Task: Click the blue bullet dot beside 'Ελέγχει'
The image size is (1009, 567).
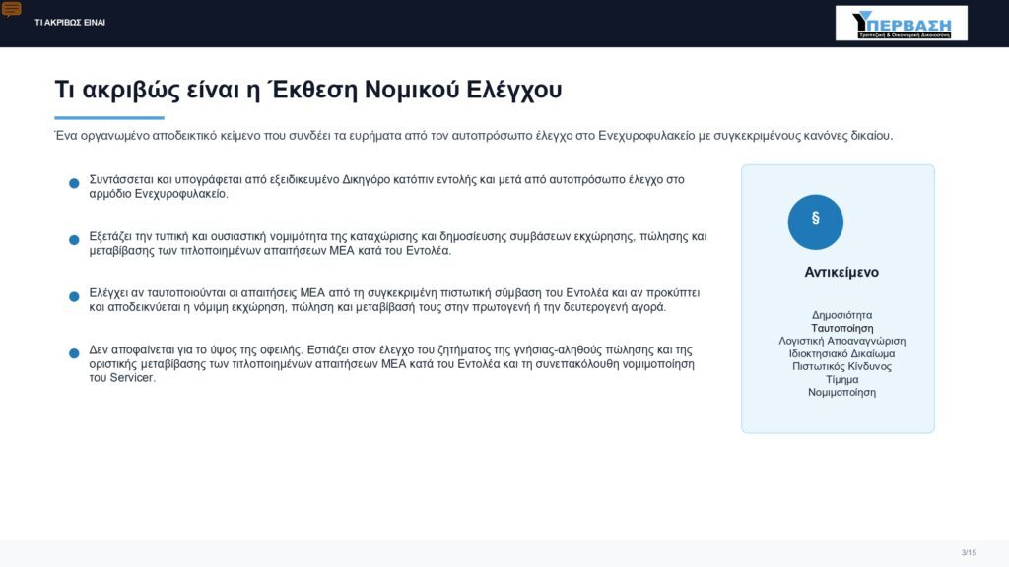Action: [x=74, y=296]
